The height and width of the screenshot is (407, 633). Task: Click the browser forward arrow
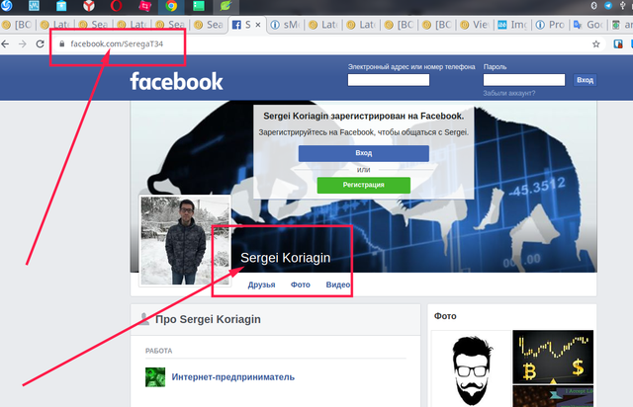pos(23,43)
